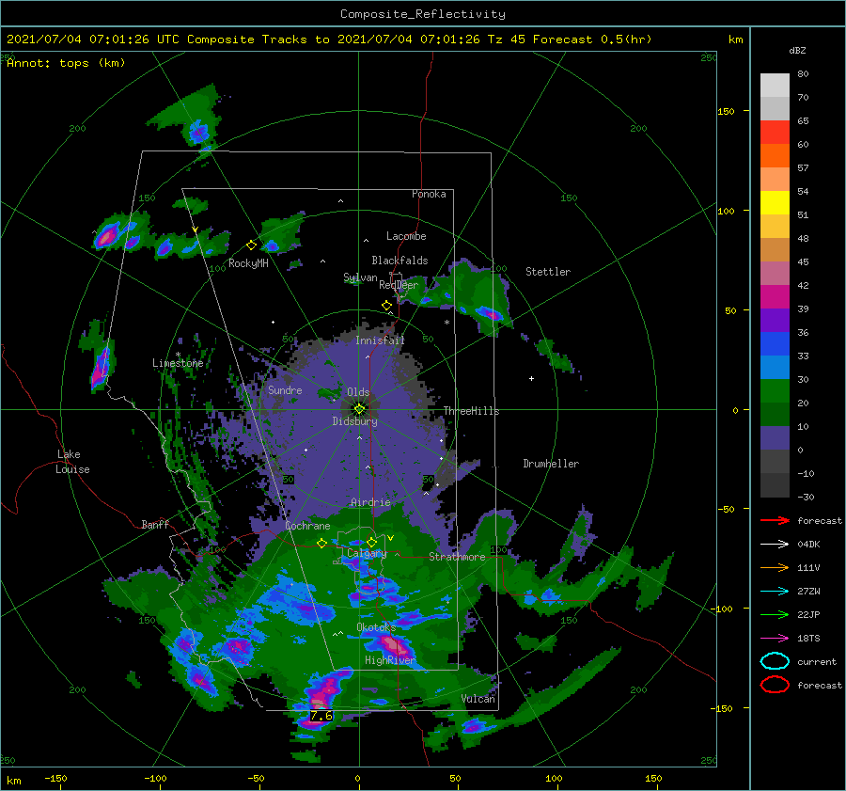
Task: Click the cyan current ellipse legend icon
Action: pos(775,661)
